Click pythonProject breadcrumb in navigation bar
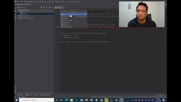This screenshot has width=181, height=102. click(20, 5)
